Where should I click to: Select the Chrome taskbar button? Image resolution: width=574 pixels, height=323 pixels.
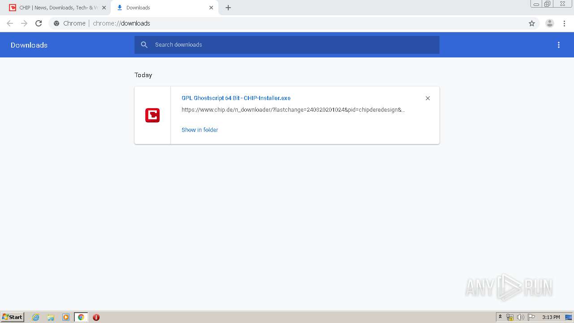click(81, 317)
